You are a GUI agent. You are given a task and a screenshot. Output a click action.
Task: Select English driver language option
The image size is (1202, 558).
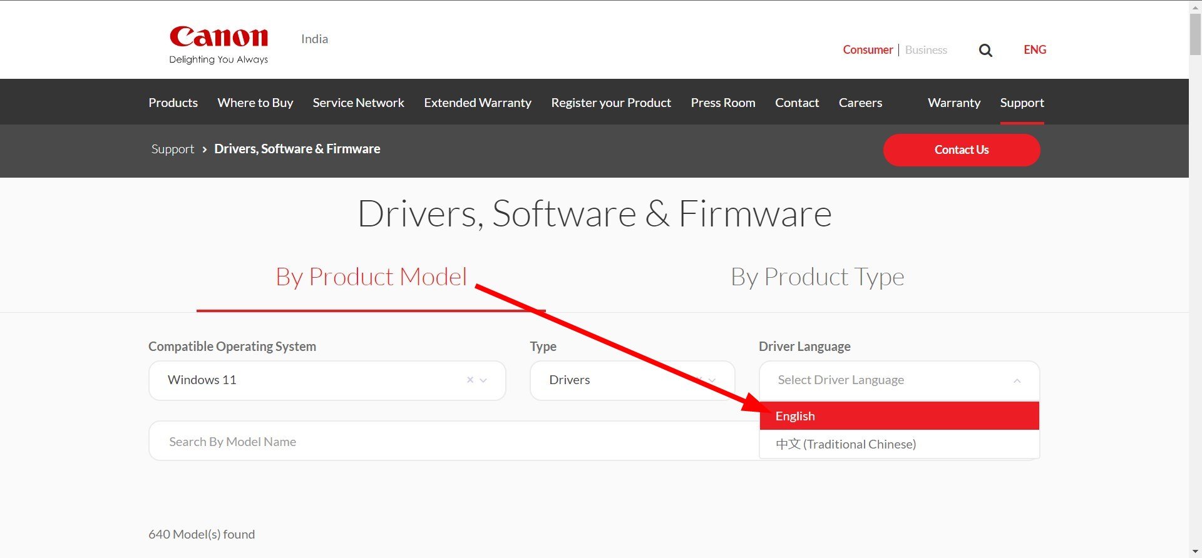point(899,416)
